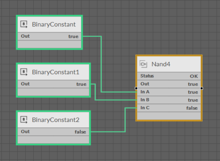Screen dimensions: 220x161
Task: Click the false value of BinaryConstant2 Out
Action: [x=80, y=132]
